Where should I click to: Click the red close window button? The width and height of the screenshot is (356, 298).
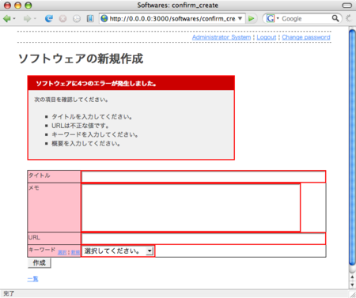(x=7, y=6)
